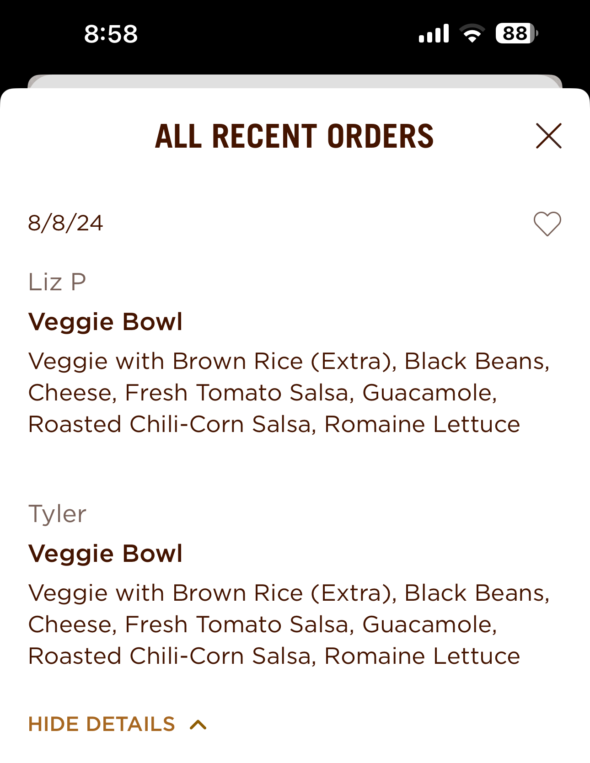The image size is (590, 763).
Task: Select the 8/8/24 order date
Action: coord(65,223)
